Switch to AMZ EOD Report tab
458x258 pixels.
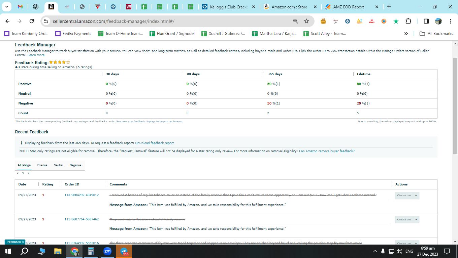point(349,7)
